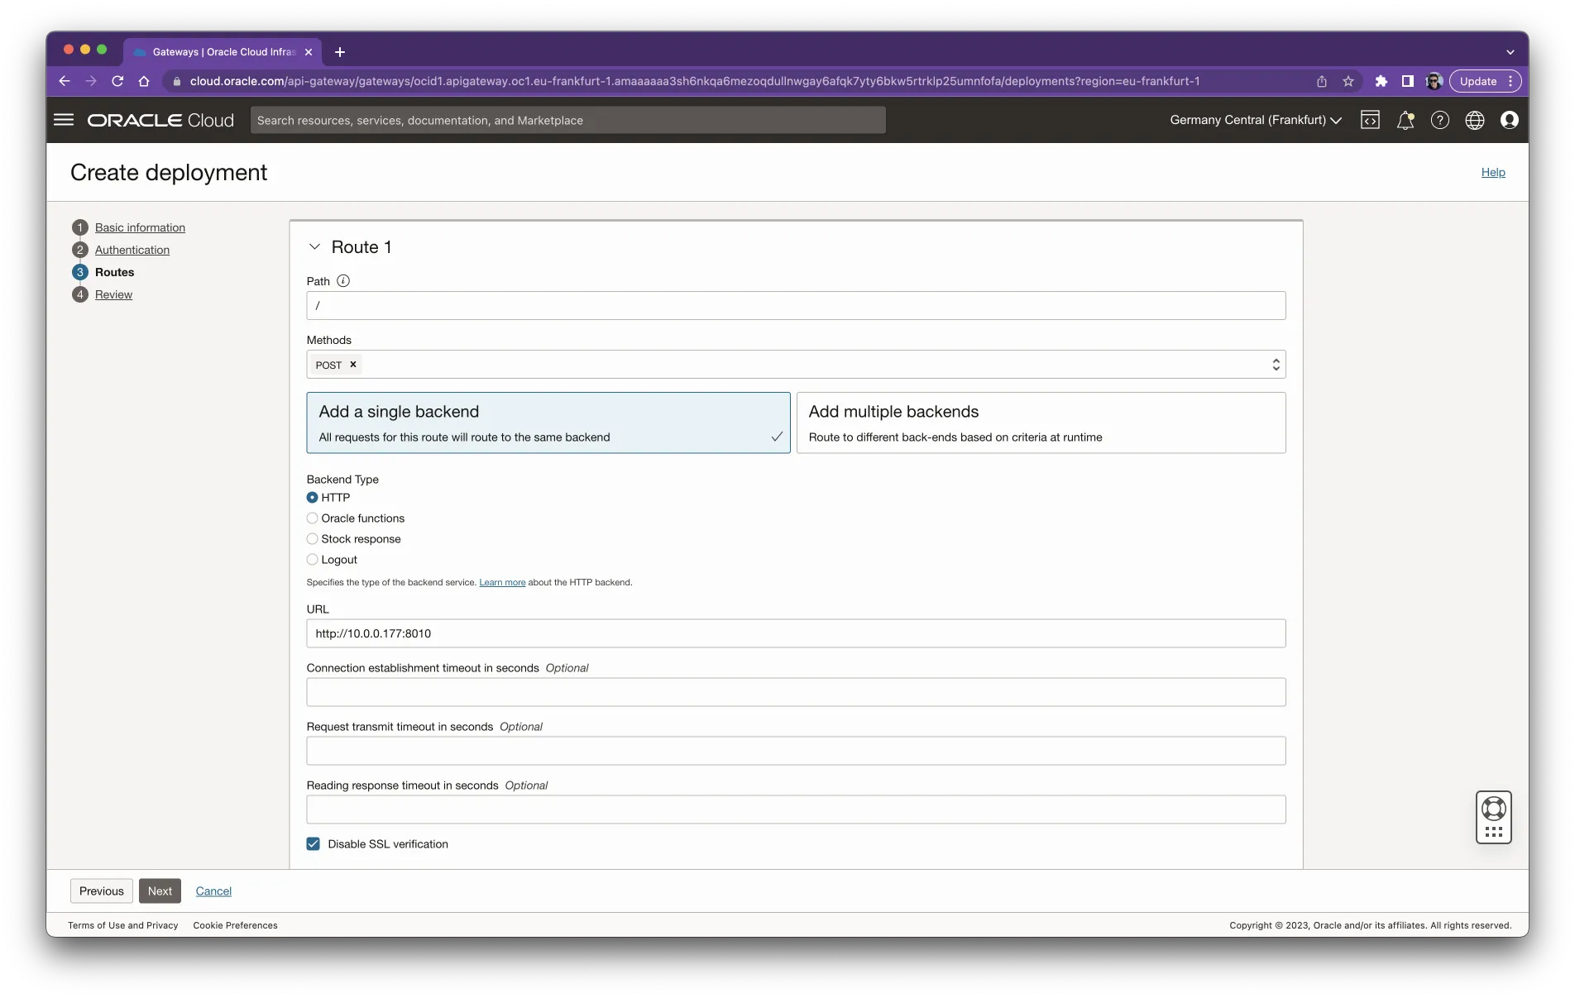1575x998 pixels.
Task: Select the Logout backend type
Action: click(x=312, y=560)
